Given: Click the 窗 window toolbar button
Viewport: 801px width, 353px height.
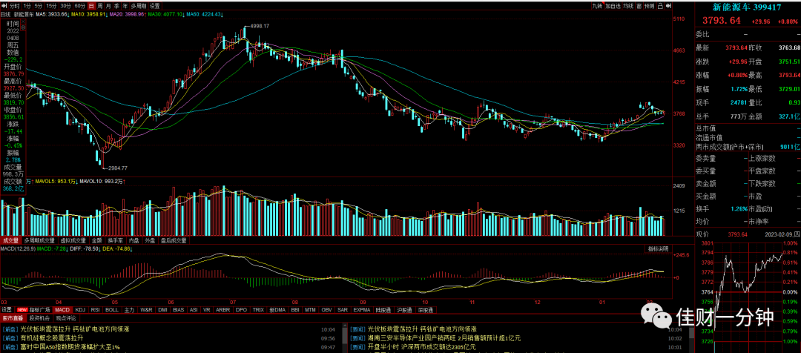Looking at the screenshot, I should 639,6.
